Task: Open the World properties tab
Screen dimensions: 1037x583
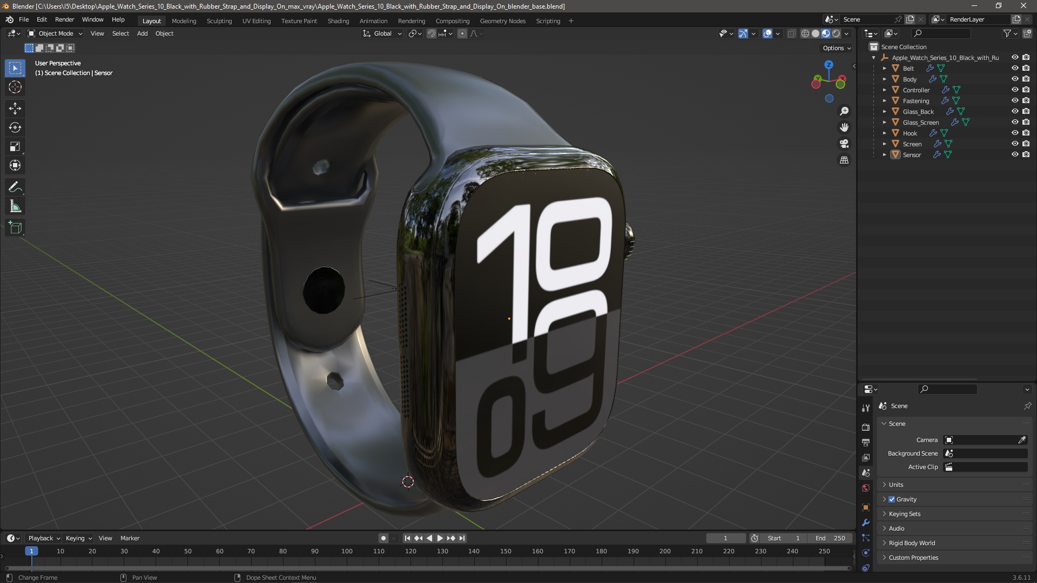Action: point(866,488)
